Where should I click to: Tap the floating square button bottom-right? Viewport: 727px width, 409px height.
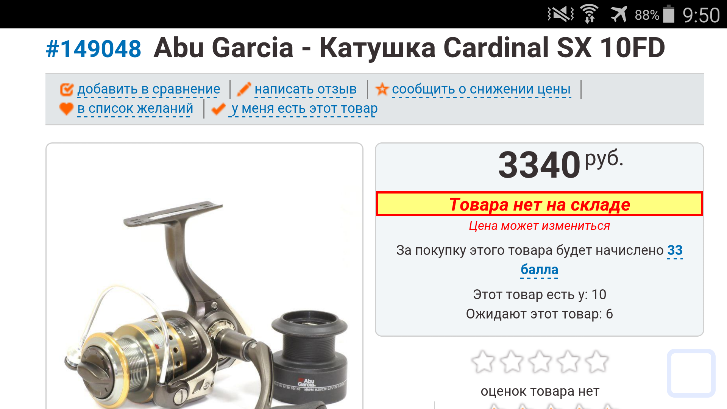pos(691,373)
